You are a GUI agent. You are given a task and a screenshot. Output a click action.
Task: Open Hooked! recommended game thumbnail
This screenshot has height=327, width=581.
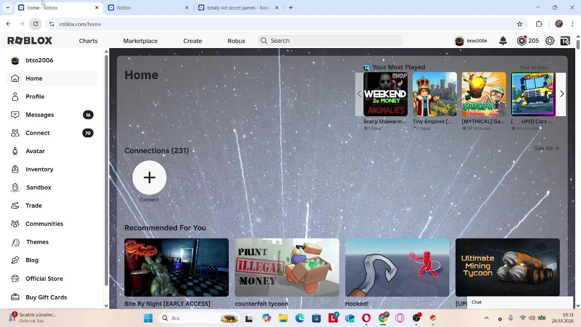pyautogui.click(x=397, y=268)
